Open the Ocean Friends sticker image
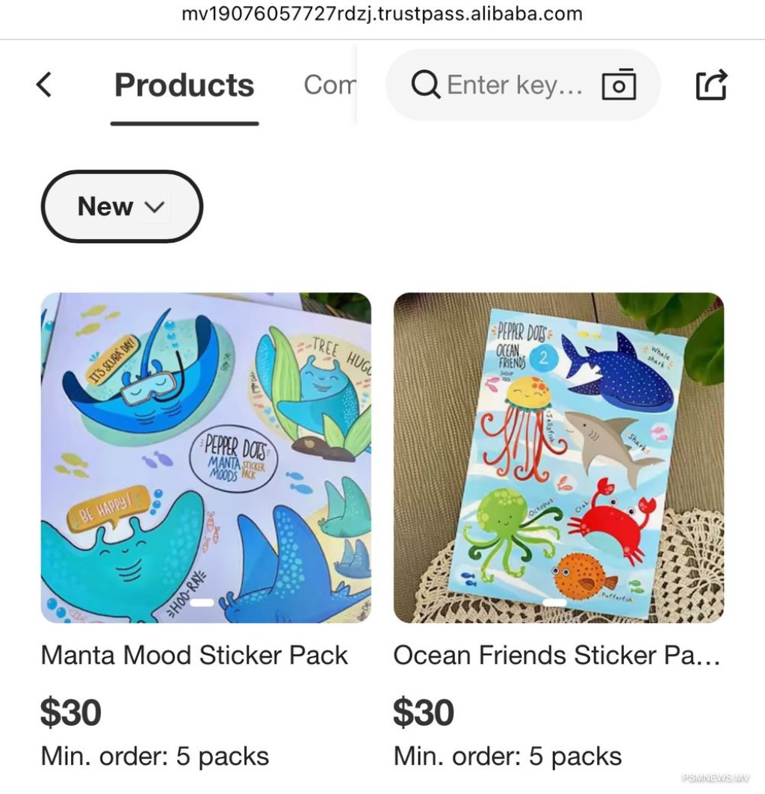Viewport: 765px width, 794px height. coord(558,458)
